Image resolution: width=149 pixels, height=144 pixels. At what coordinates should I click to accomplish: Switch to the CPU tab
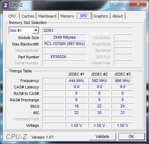(12, 16)
